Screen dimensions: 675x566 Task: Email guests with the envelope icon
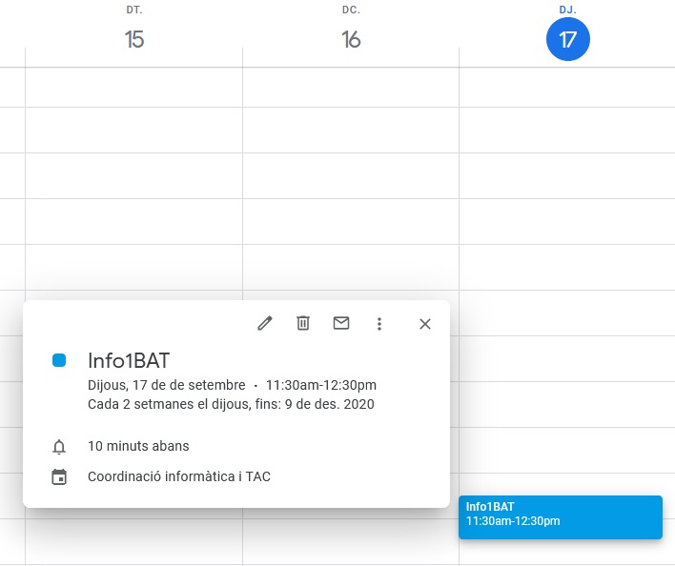click(341, 323)
